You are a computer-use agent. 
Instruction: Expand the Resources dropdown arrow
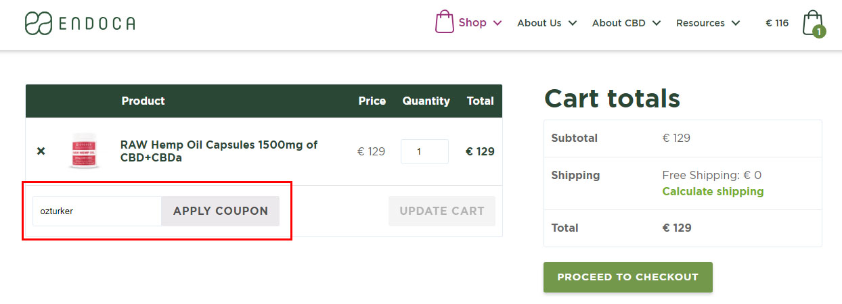[736, 23]
